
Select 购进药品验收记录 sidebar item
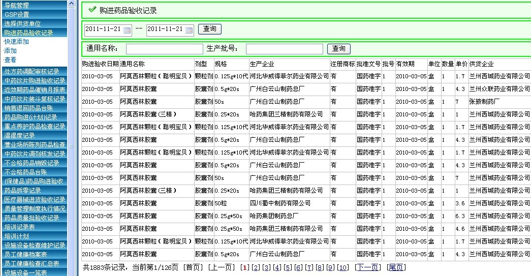coord(34,33)
